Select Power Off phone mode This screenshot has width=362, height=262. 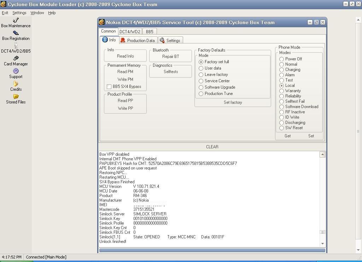point(281,59)
